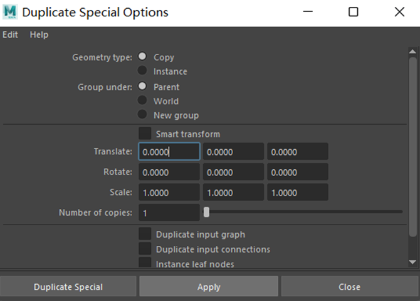Image resolution: width=420 pixels, height=301 pixels.
Task: Minimize the Duplicate Special Options window
Action: tap(308, 12)
